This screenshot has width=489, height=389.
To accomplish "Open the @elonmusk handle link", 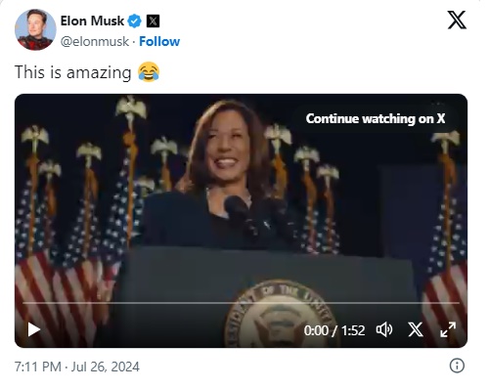I will tap(95, 42).
